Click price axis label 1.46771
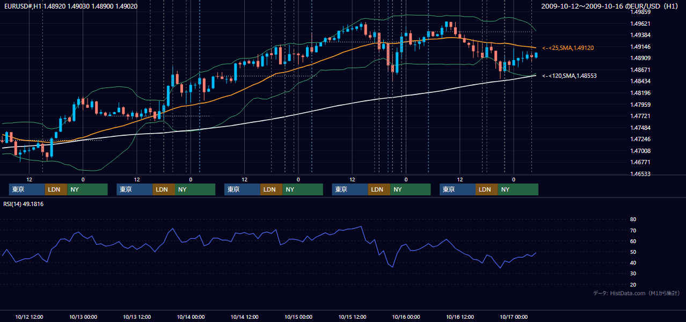This screenshot has height=322, width=686. (x=640, y=162)
